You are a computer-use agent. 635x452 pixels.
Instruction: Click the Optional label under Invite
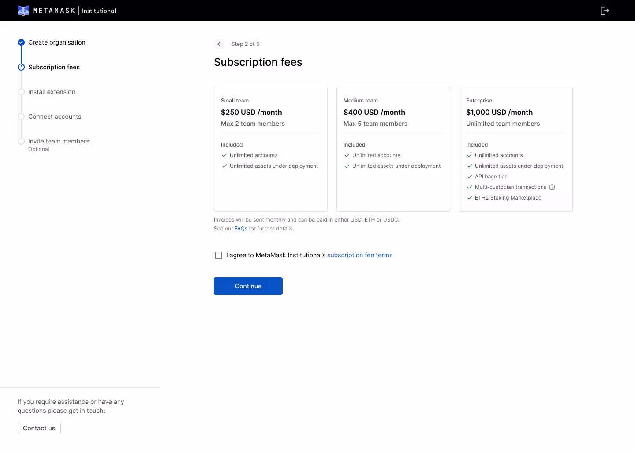pyautogui.click(x=39, y=149)
